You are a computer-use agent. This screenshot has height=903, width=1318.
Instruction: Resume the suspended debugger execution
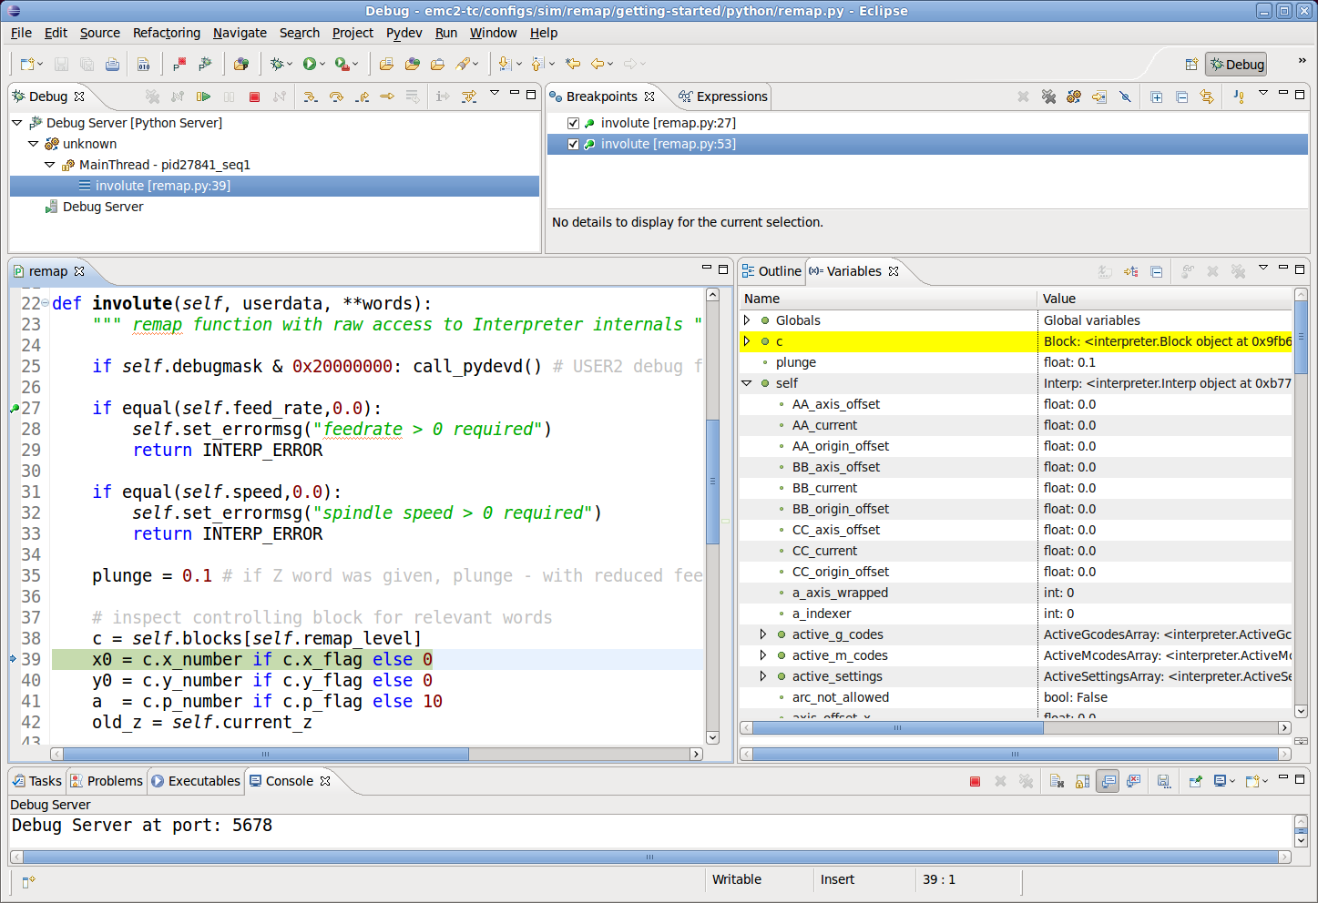tap(204, 96)
